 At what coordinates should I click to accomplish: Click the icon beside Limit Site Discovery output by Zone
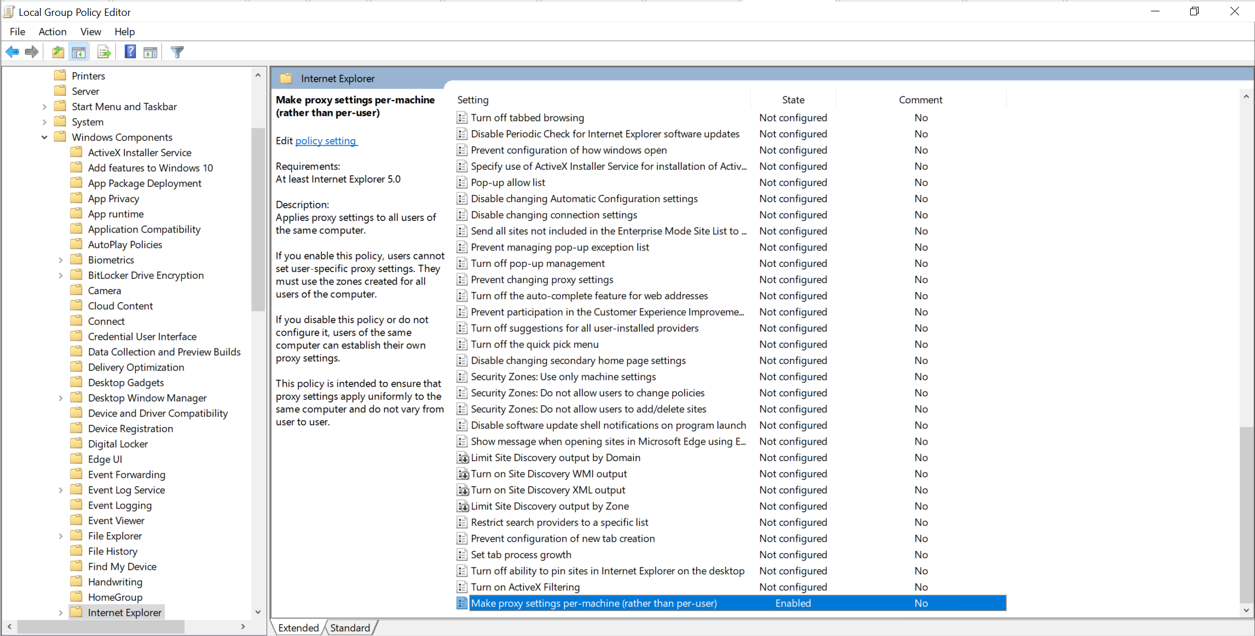pyautogui.click(x=463, y=506)
